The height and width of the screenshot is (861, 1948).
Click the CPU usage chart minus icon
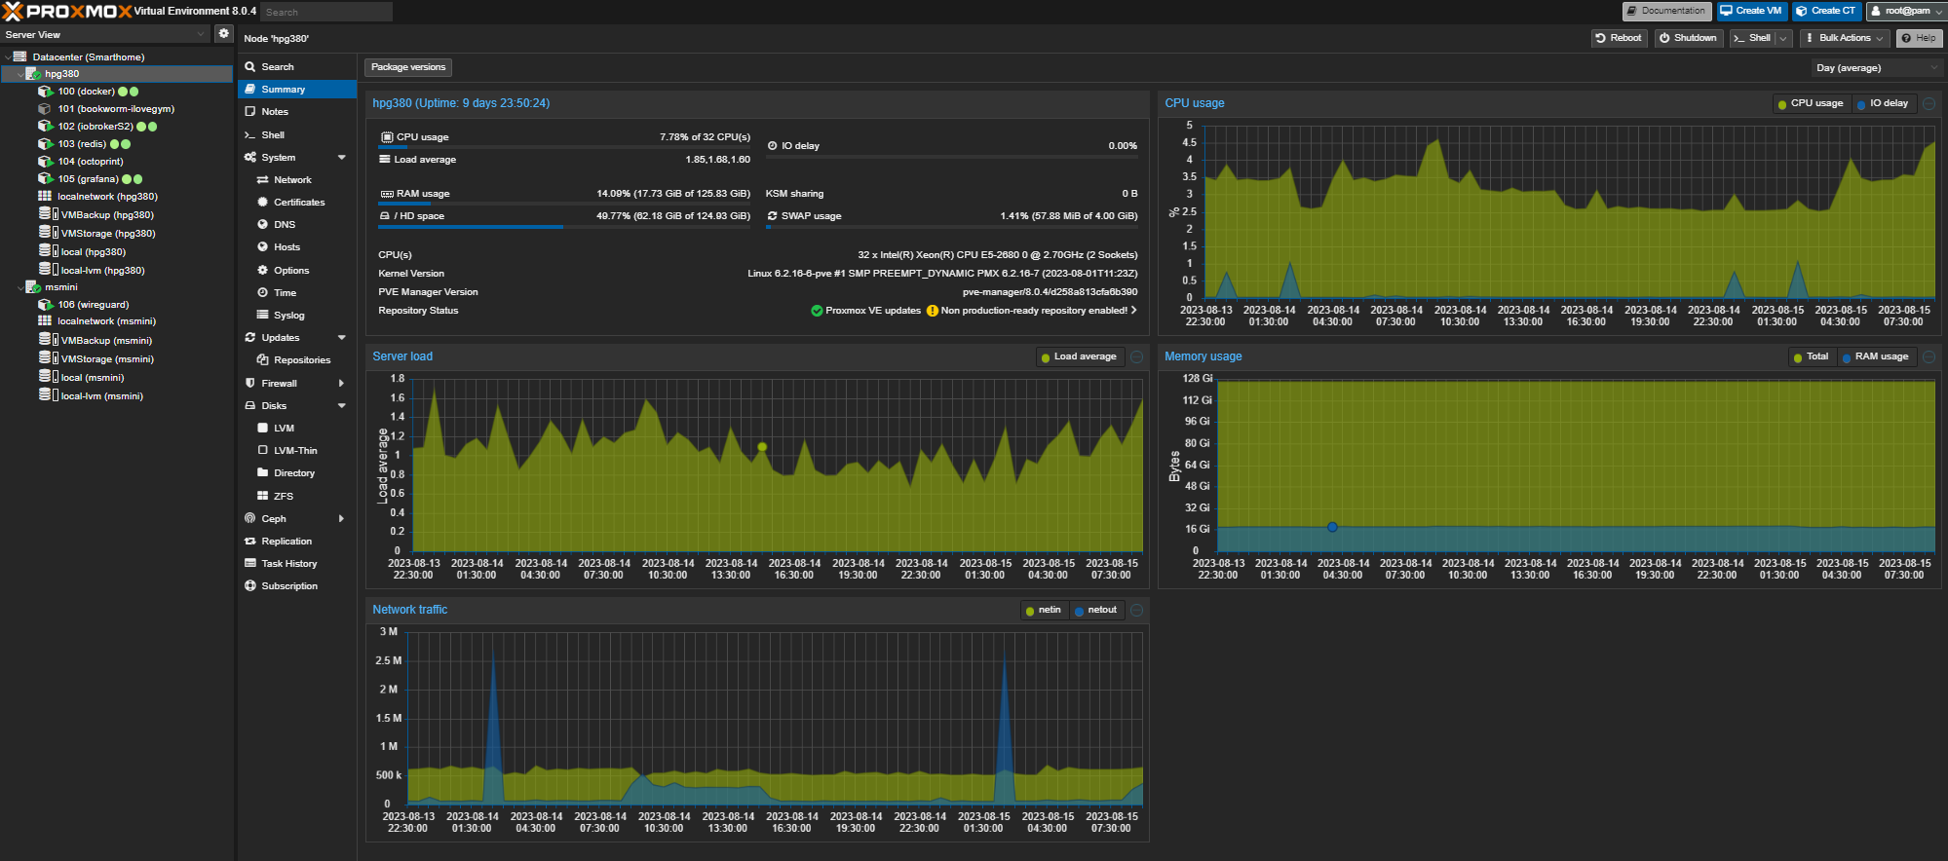1929,103
